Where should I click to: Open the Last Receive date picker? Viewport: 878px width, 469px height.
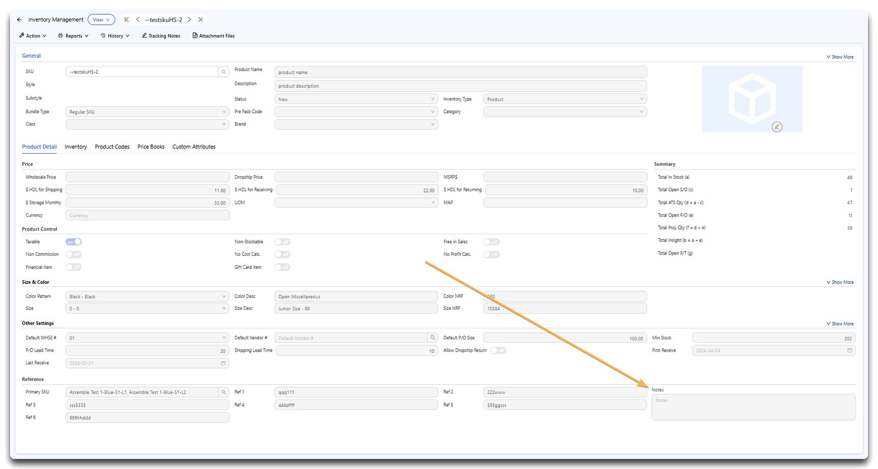click(222, 363)
